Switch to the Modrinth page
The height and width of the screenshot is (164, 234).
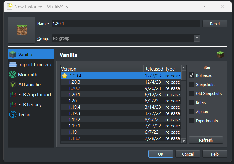pyautogui.click(x=31, y=75)
